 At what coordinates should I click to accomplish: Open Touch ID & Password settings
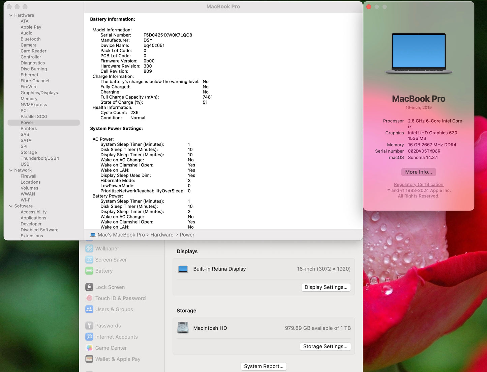120,298
